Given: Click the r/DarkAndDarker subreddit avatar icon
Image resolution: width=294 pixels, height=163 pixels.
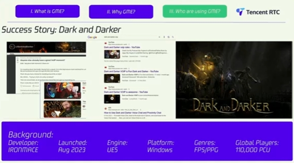Looking at the screenshot, I should [x=12, y=47].
